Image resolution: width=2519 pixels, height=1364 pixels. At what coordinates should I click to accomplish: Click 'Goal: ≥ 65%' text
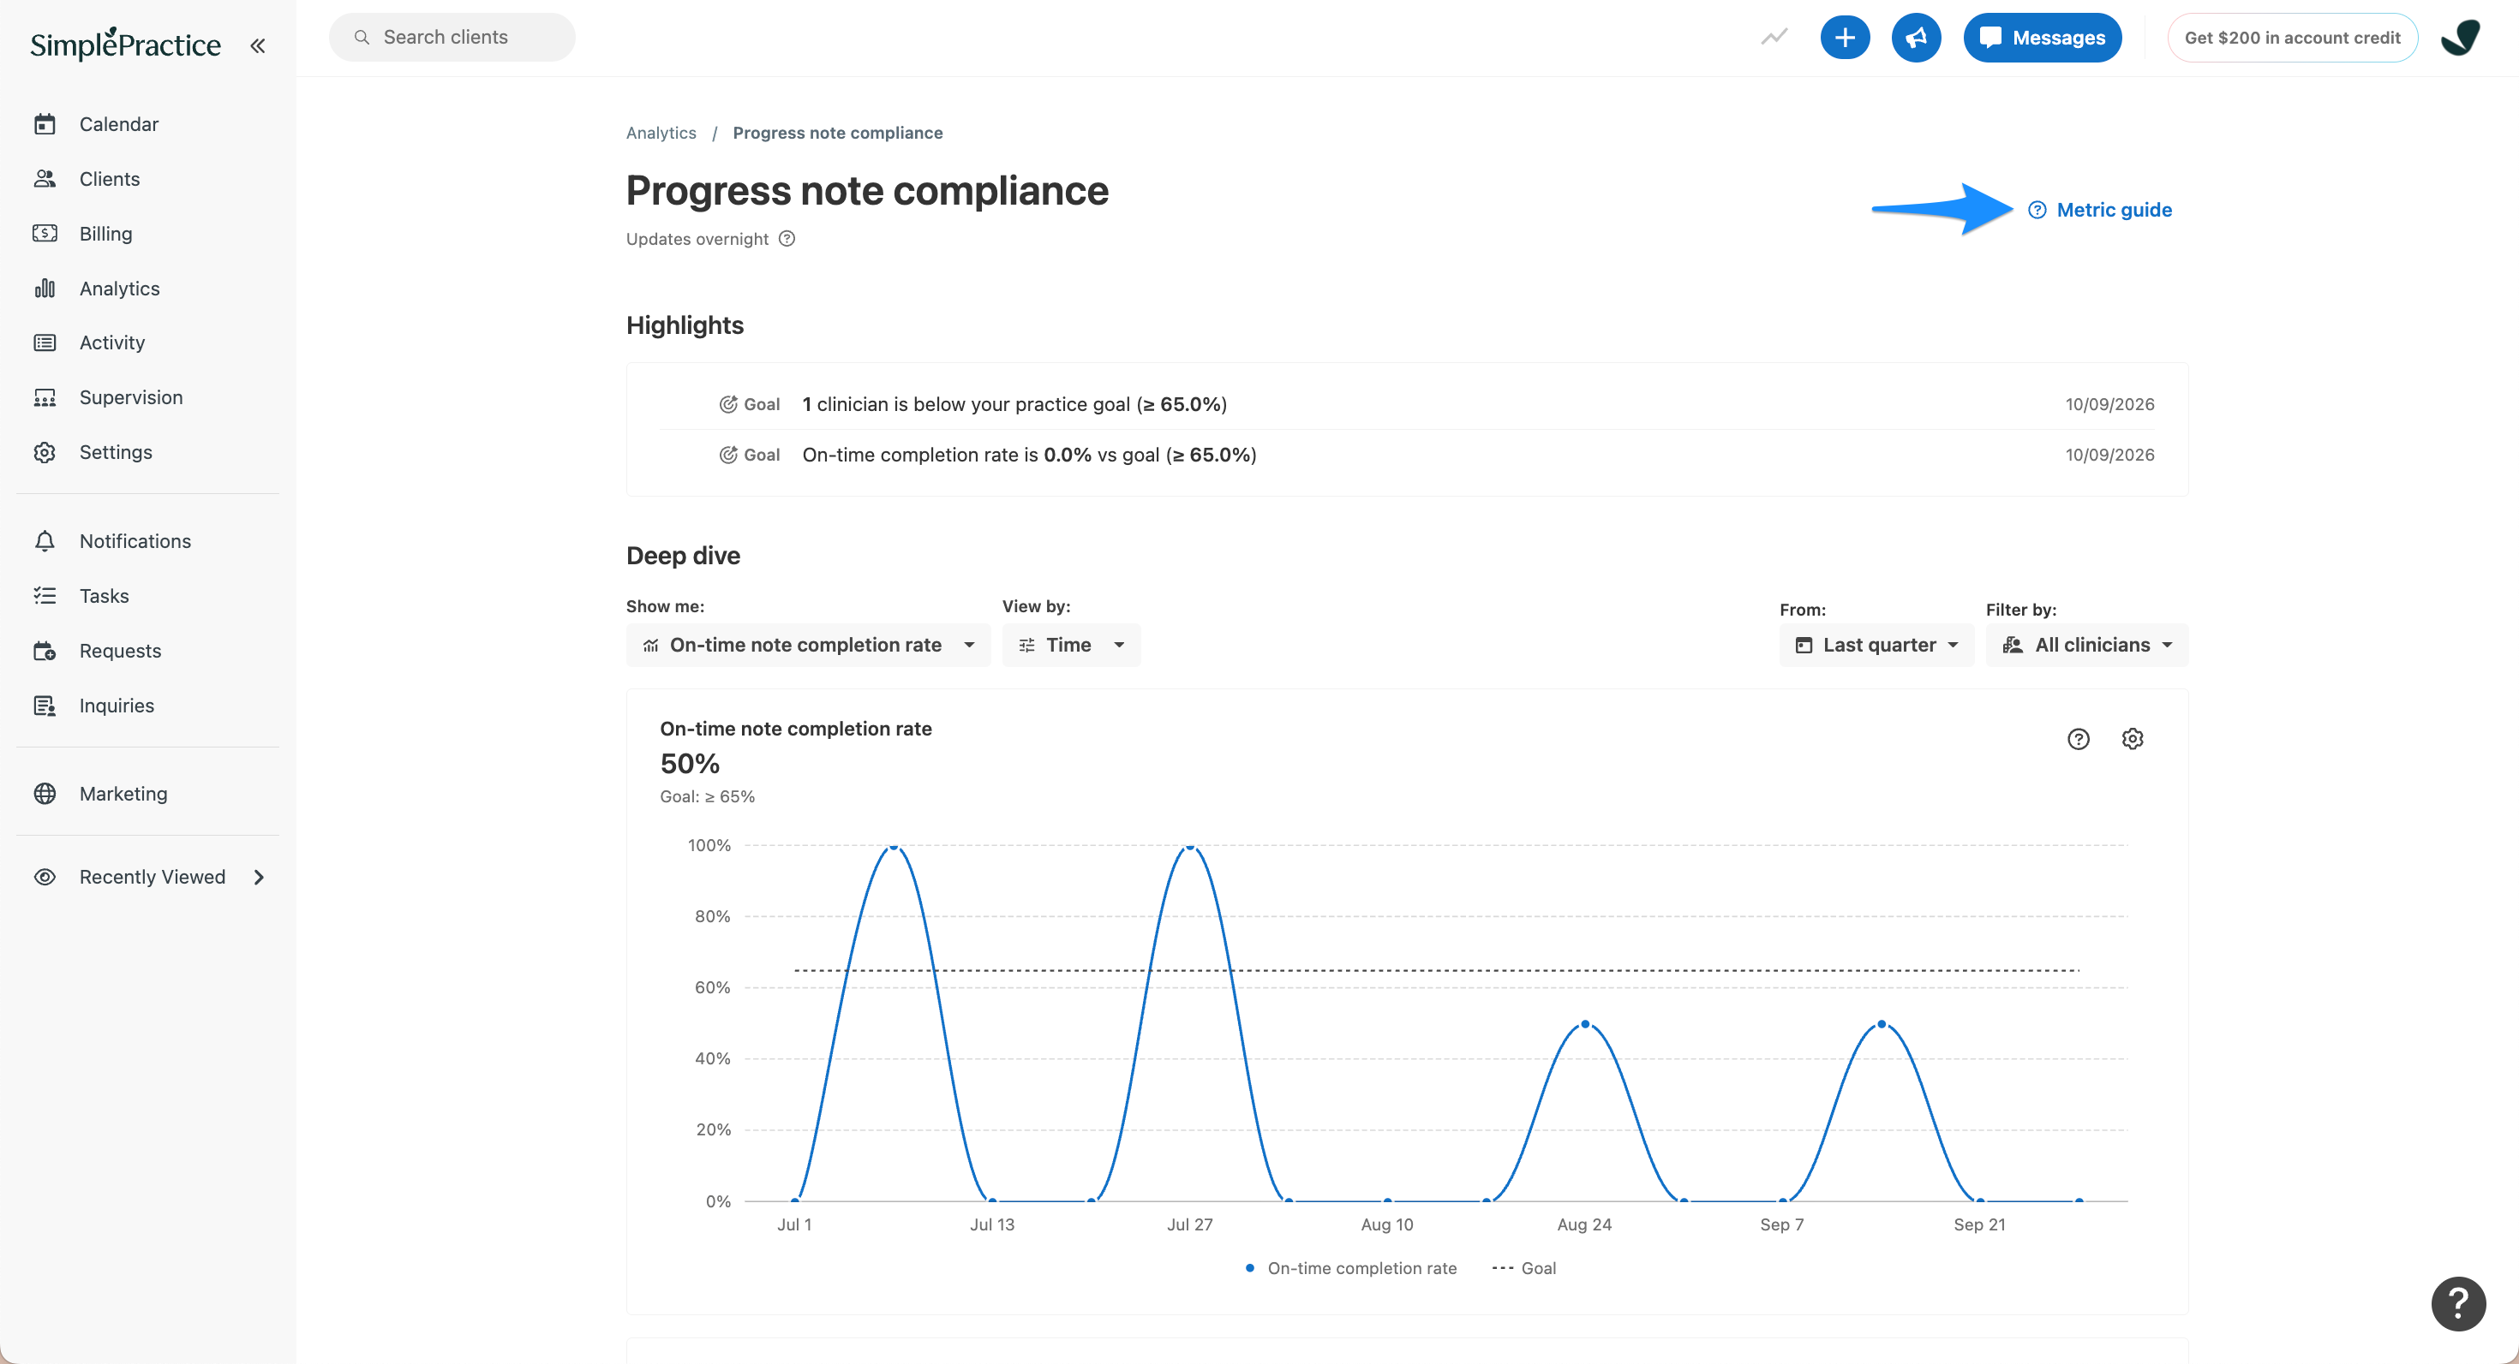coord(707,796)
